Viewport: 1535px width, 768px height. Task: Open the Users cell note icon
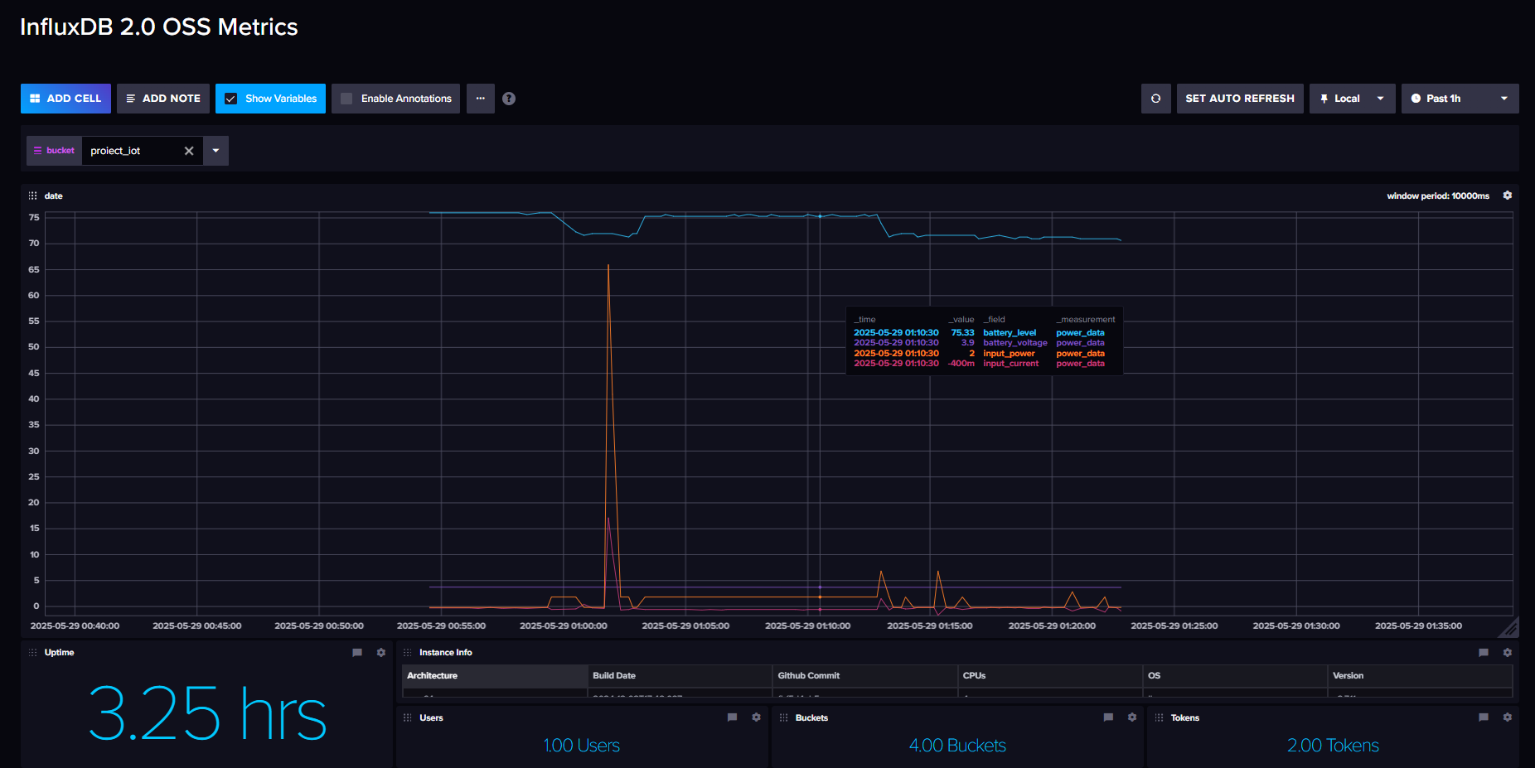pos(732,717)
